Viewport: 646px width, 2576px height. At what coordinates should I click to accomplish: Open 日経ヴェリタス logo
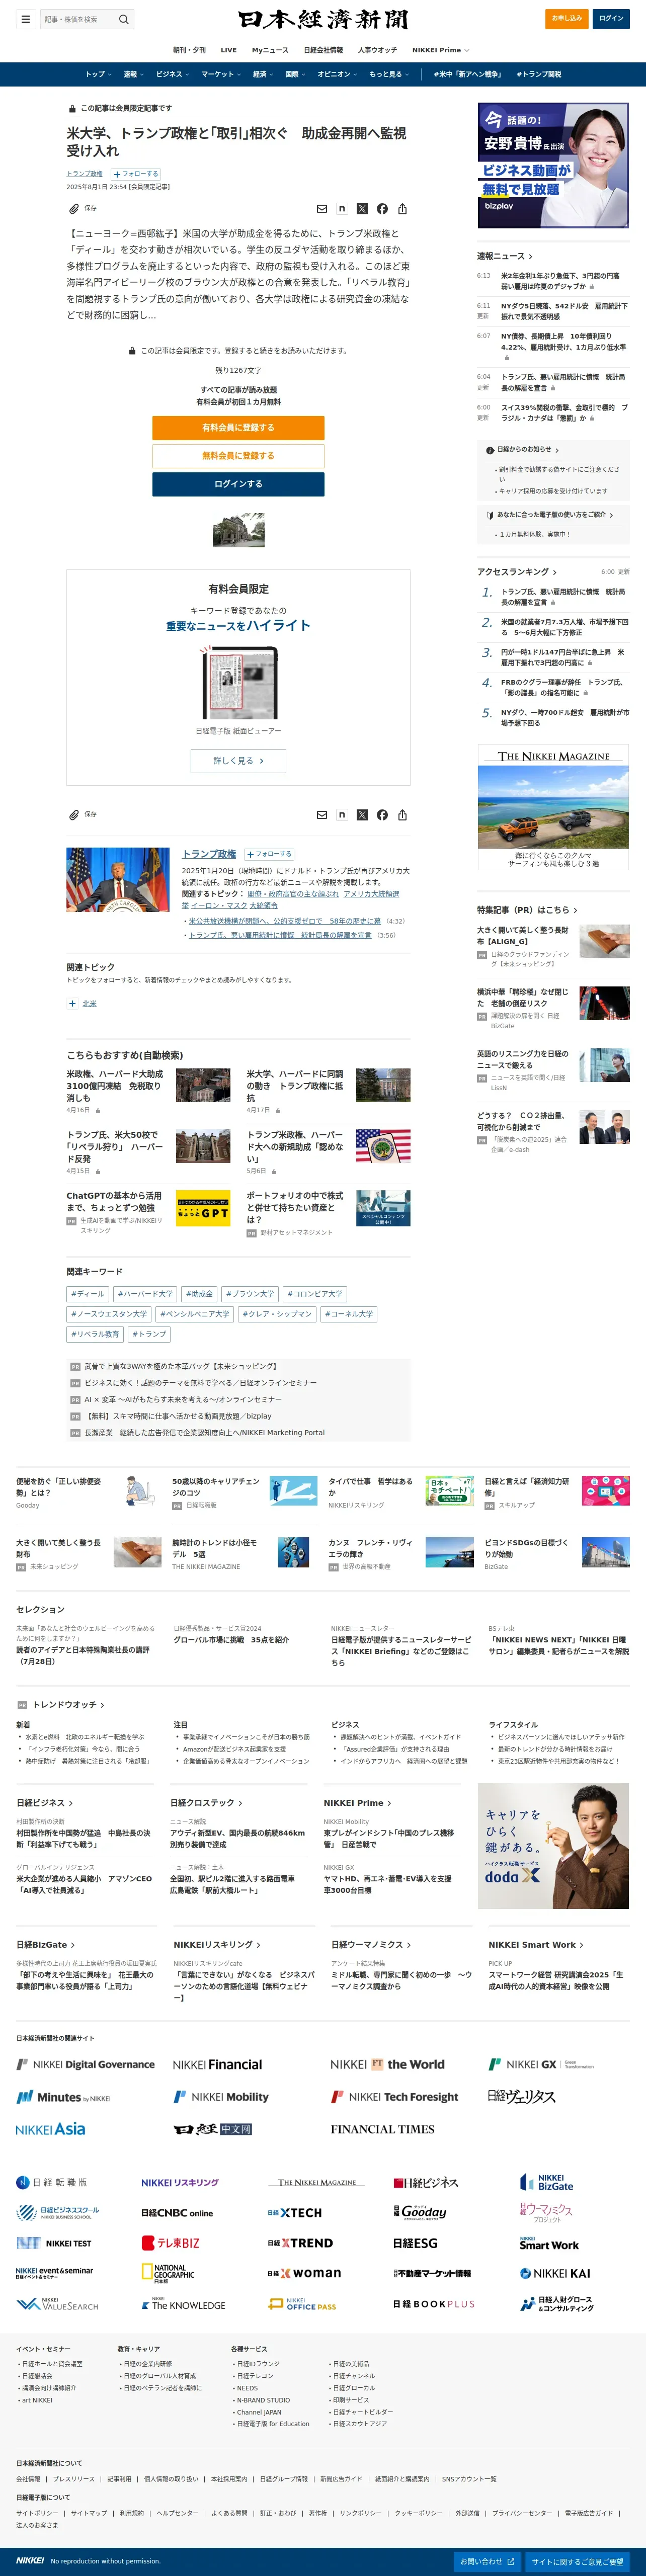click(521, 2096)
